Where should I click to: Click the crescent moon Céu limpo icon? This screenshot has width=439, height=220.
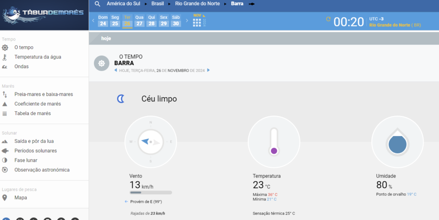(x=120, y=99)
